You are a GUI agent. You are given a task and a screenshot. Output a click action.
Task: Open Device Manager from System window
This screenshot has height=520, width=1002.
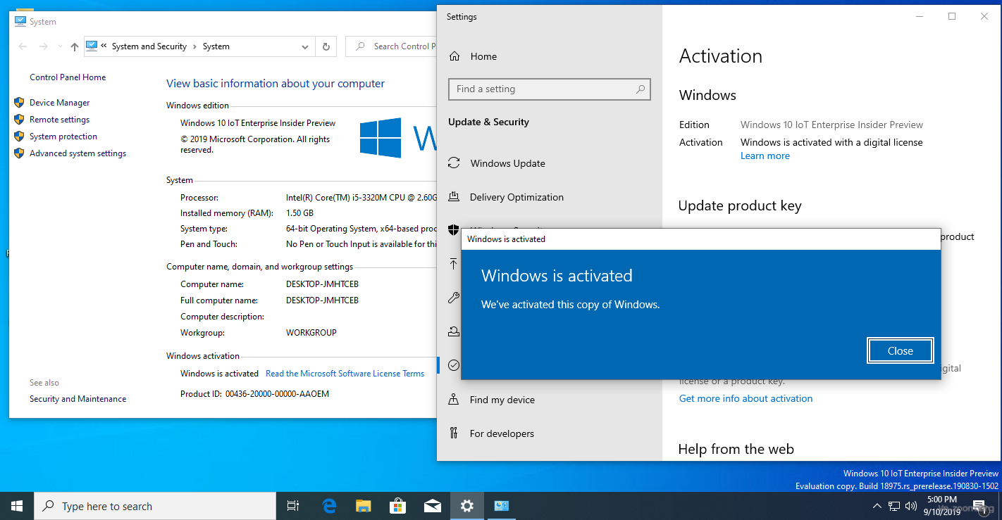[60, 103]
